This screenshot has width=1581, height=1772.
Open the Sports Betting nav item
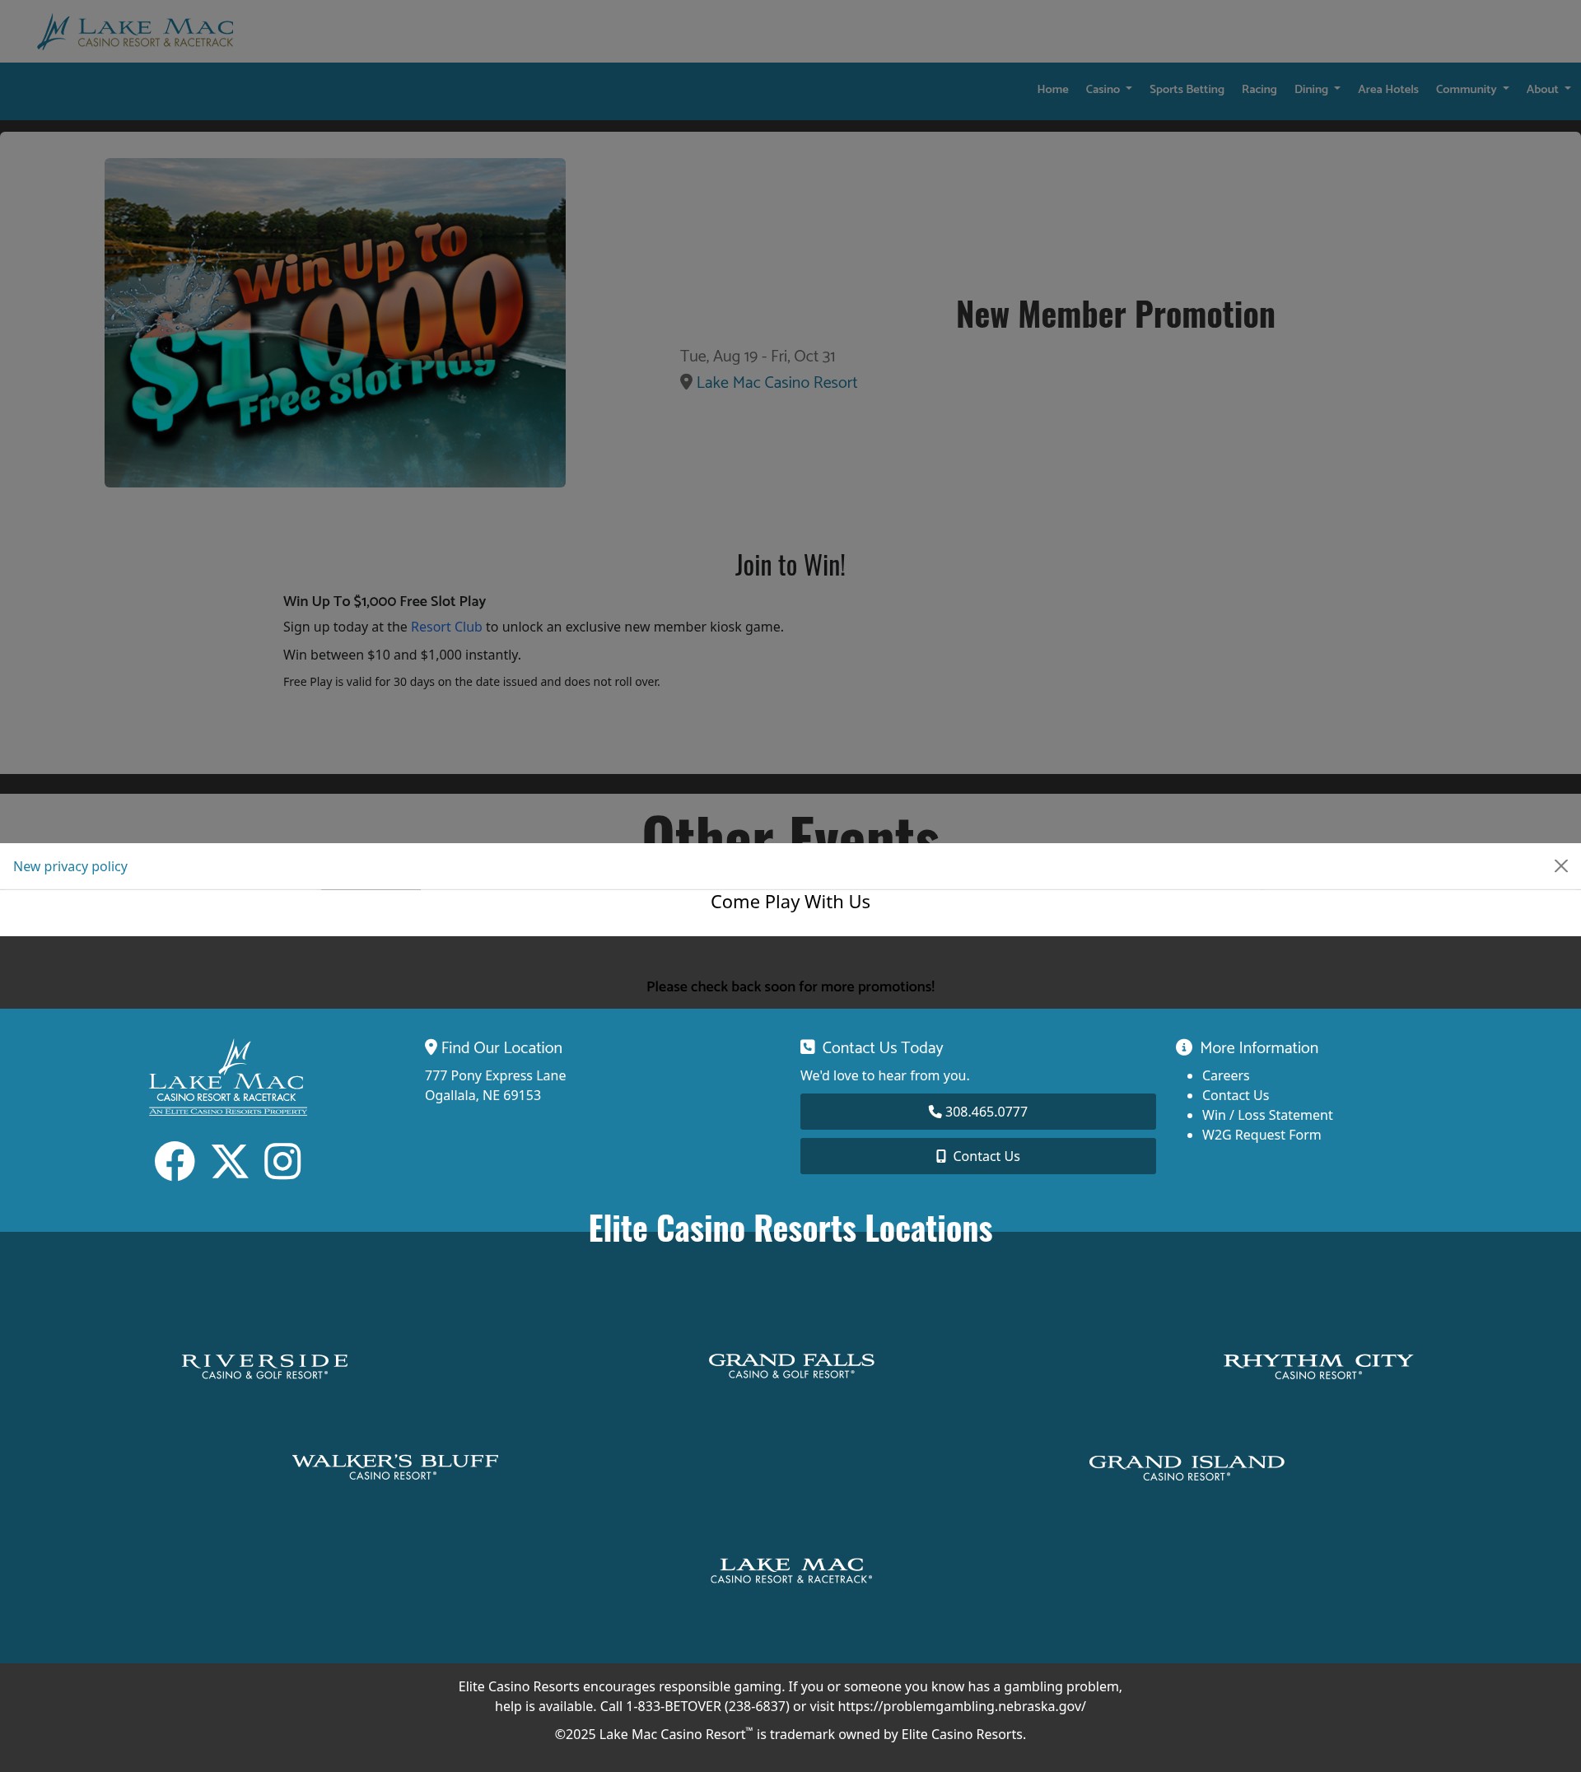[x=1186, y=90]
